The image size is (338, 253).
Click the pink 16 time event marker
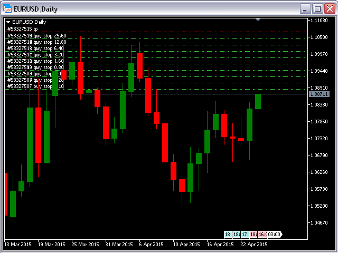click(x=262, y=234)
